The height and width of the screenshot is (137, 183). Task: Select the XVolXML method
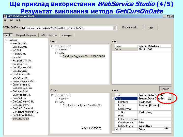pyautogui.click(x=17, y=50)
